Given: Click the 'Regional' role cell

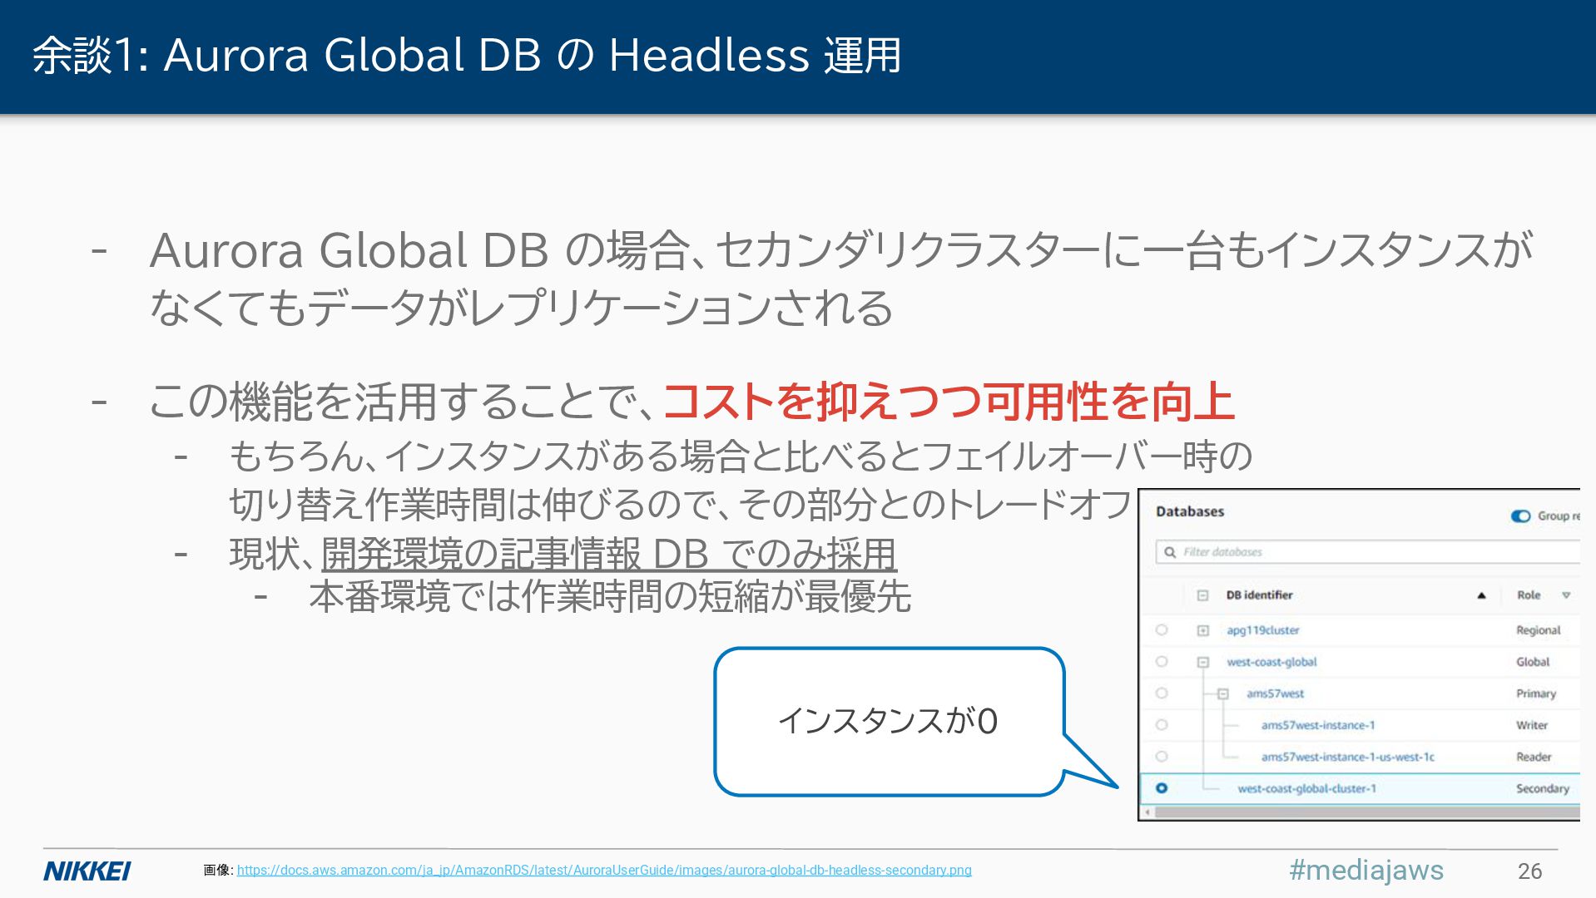Looking at the screenshot, I should (x=1538, y=630).
